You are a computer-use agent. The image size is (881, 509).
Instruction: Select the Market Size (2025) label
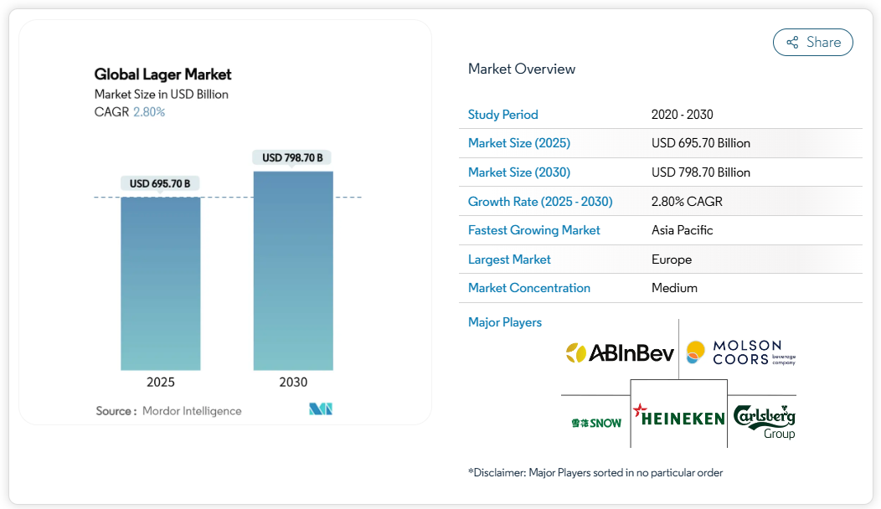518,143
